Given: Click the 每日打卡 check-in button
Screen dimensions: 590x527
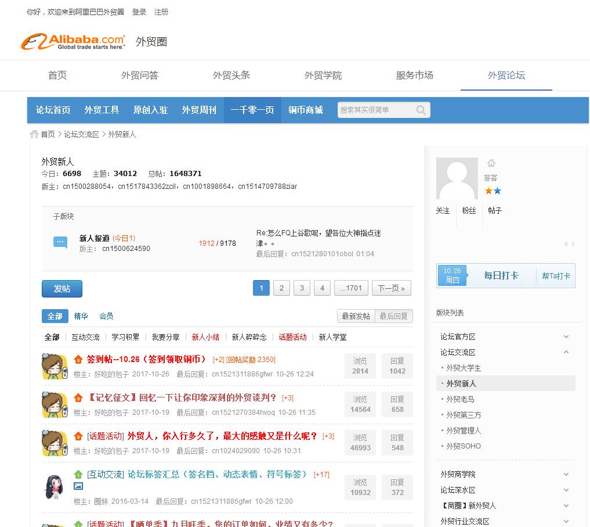Looking at the screenshot, I should click(501, 275).
